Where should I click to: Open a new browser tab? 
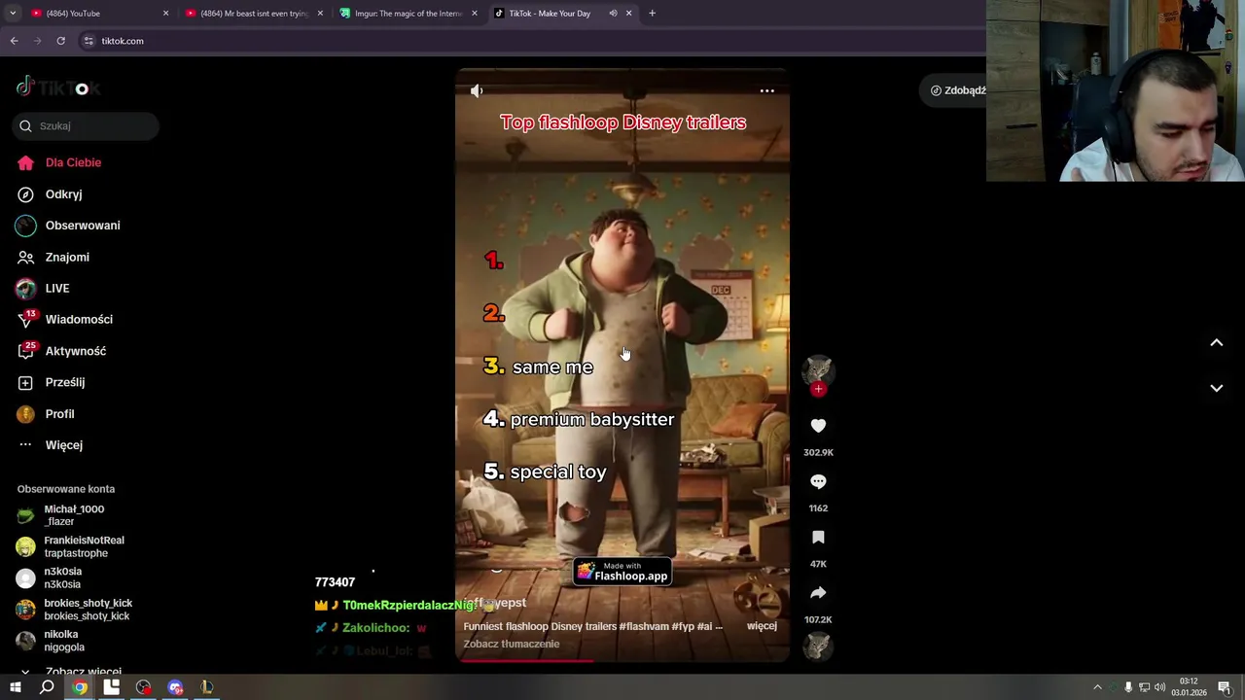652,14
